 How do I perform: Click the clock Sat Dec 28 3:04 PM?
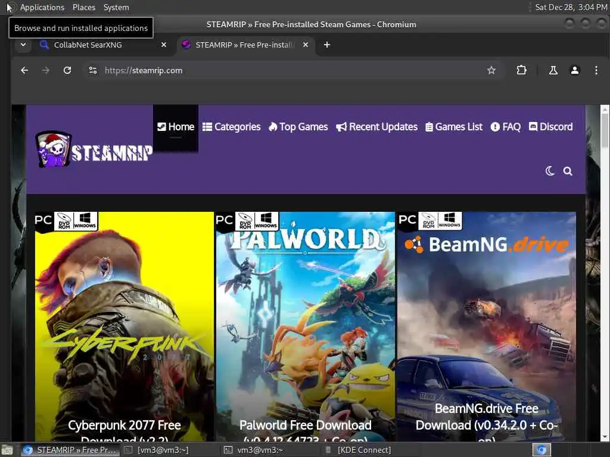tap(571, 7)
